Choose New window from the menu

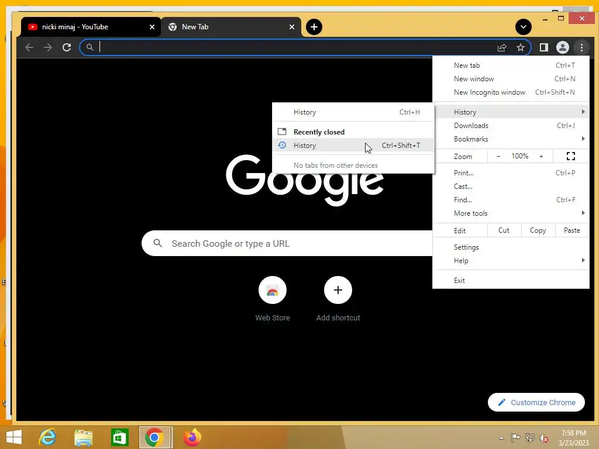[511, 79]
